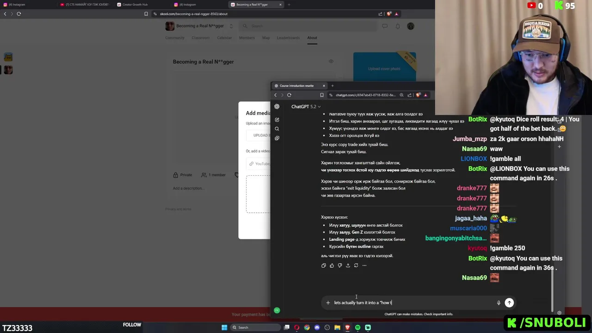The height and width of the screenshot is (333, 592).
Task: Click the ChatGPT page scrollbar
Action: click(x=552, y=290)
